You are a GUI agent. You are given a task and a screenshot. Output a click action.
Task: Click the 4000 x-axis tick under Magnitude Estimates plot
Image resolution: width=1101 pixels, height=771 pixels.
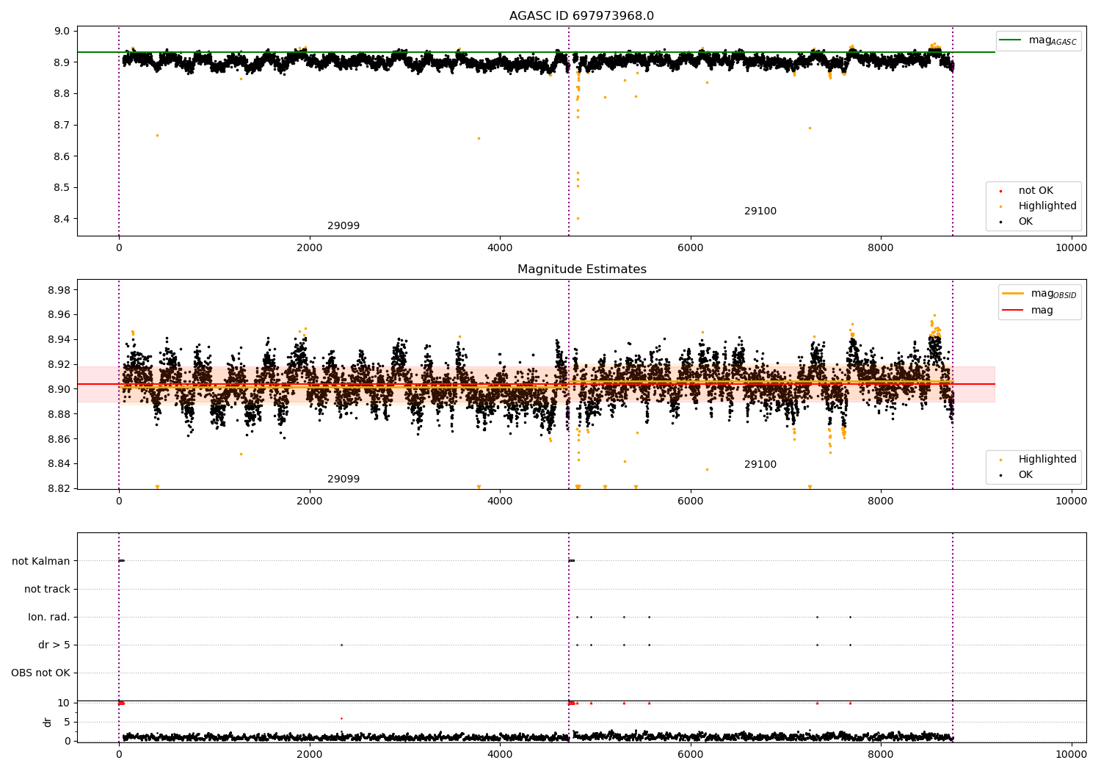click(x=500, y=501)
